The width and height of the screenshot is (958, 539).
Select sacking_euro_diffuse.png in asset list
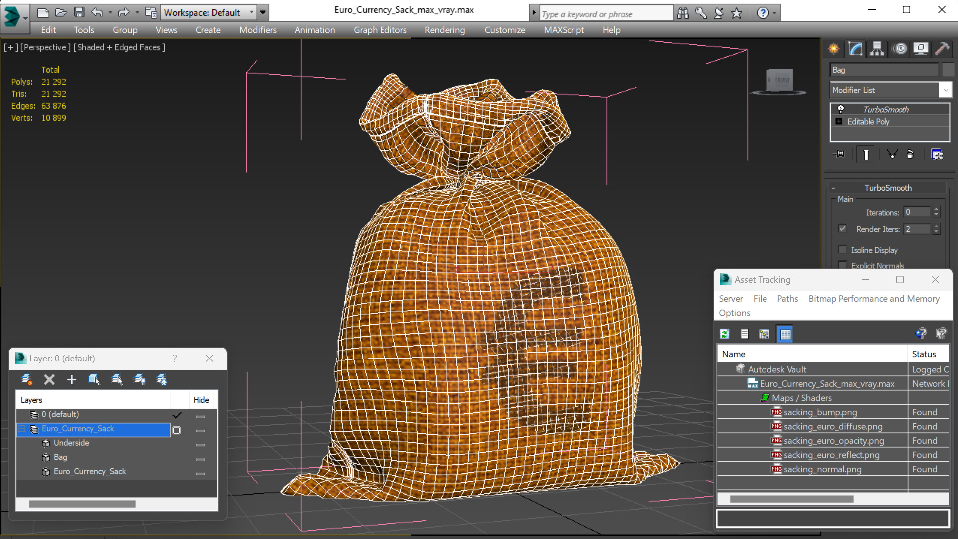pyautogui.click(x=833, y=427)
